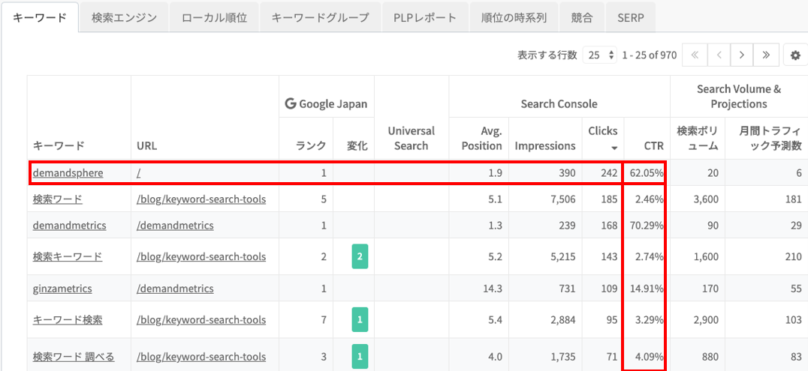The image size is (808, 371).
Task: Open /demandmetrics URL in ginzametrics row
Action: click(175, 289)
